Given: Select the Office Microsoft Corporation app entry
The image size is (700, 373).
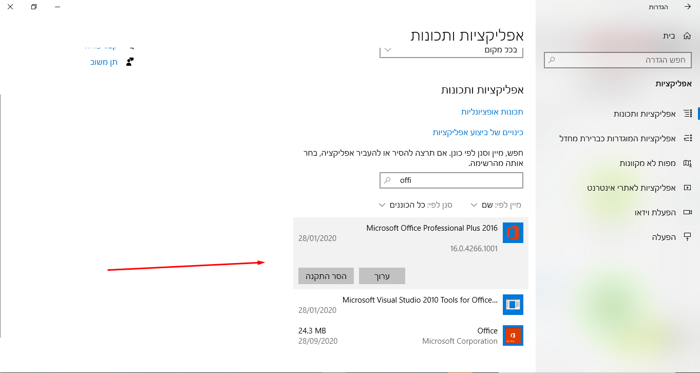Looking at the screenshot, I should [x=411, y=335].
